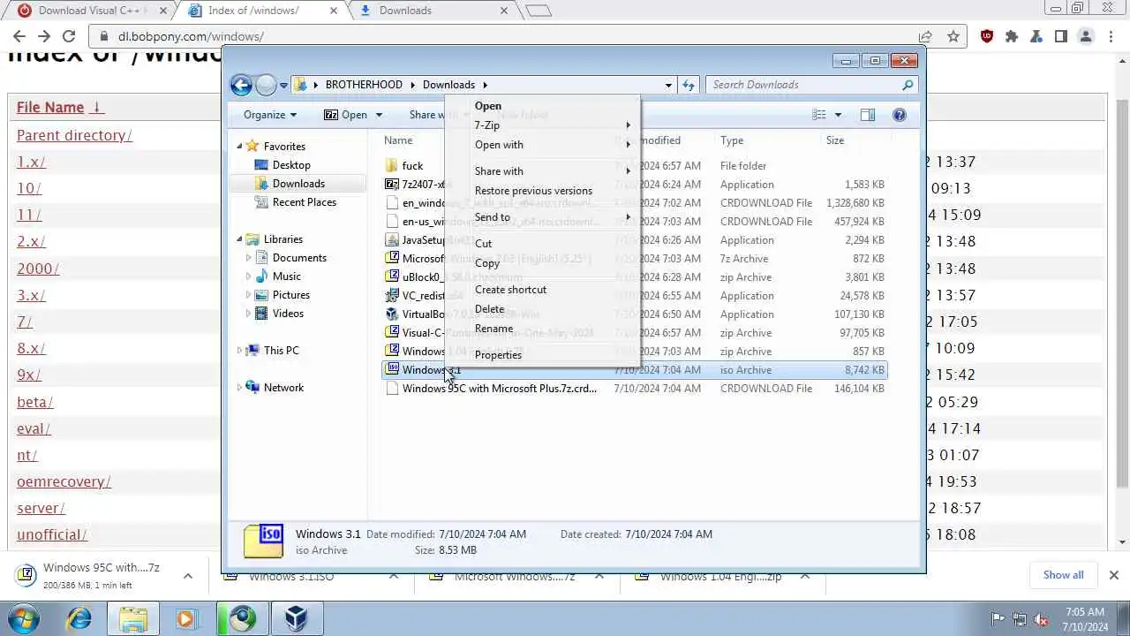Toggle the Chrome side panel icon

[1061, 36]
